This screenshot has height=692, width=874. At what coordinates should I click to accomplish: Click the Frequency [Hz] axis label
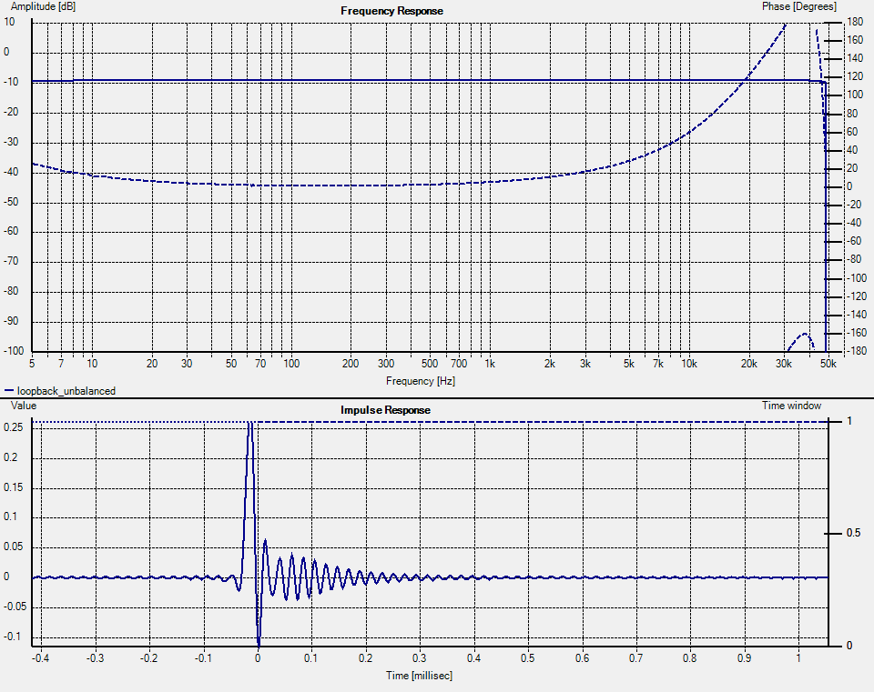coord(421,381)
